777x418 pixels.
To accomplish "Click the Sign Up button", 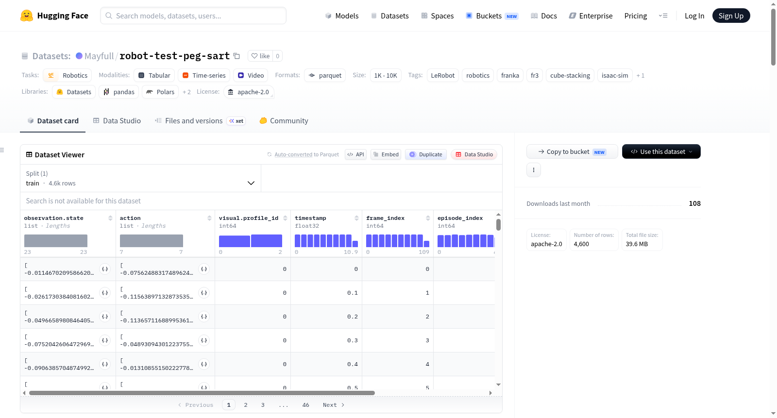I will coord(731,16).
